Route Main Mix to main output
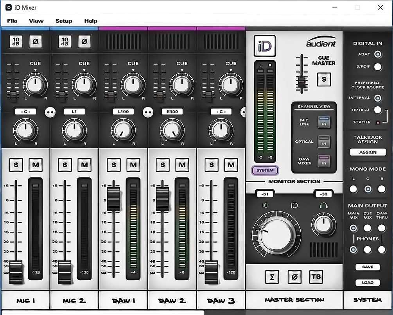Image resolution: width=393 pixels, height=315 pixels. [x=354, y=228]
